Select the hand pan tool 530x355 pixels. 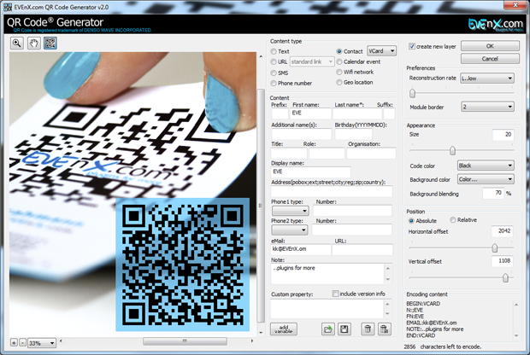tap(34, 44)
